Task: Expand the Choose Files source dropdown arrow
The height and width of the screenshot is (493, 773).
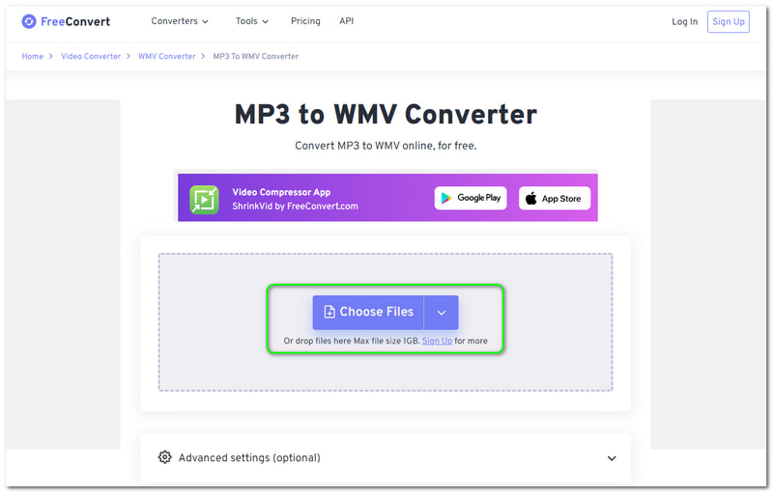Action: point(442,313)
